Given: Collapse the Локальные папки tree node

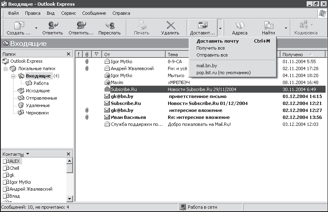Looking at the screenshot, I should [x=6, y=68].
